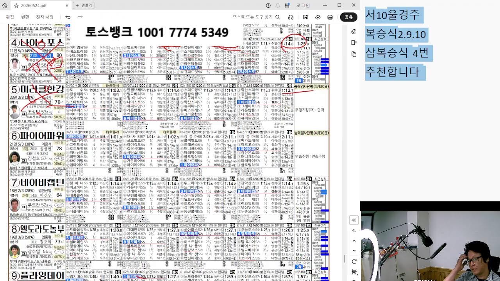The width and height of the screenshot is (500, 281).
Task: Open the 전자 서명 menu
Action: coord(45,17)
